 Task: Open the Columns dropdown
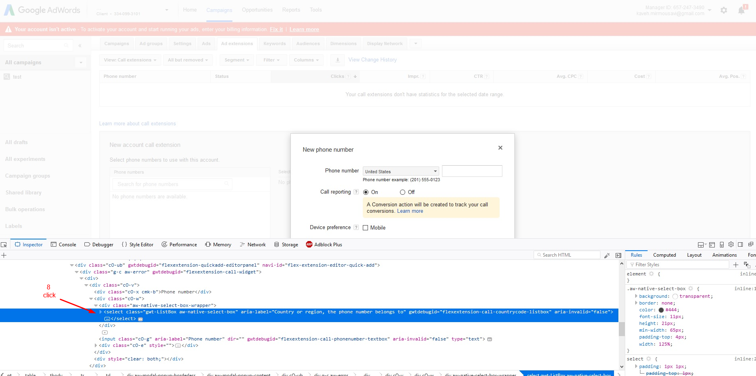pyautogui.click(x=306, y=60)
